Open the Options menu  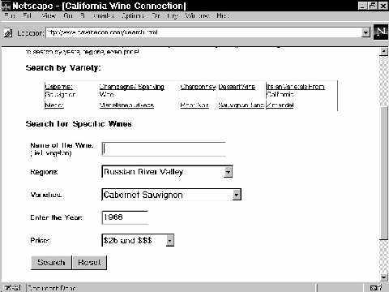tap(132, 15)
